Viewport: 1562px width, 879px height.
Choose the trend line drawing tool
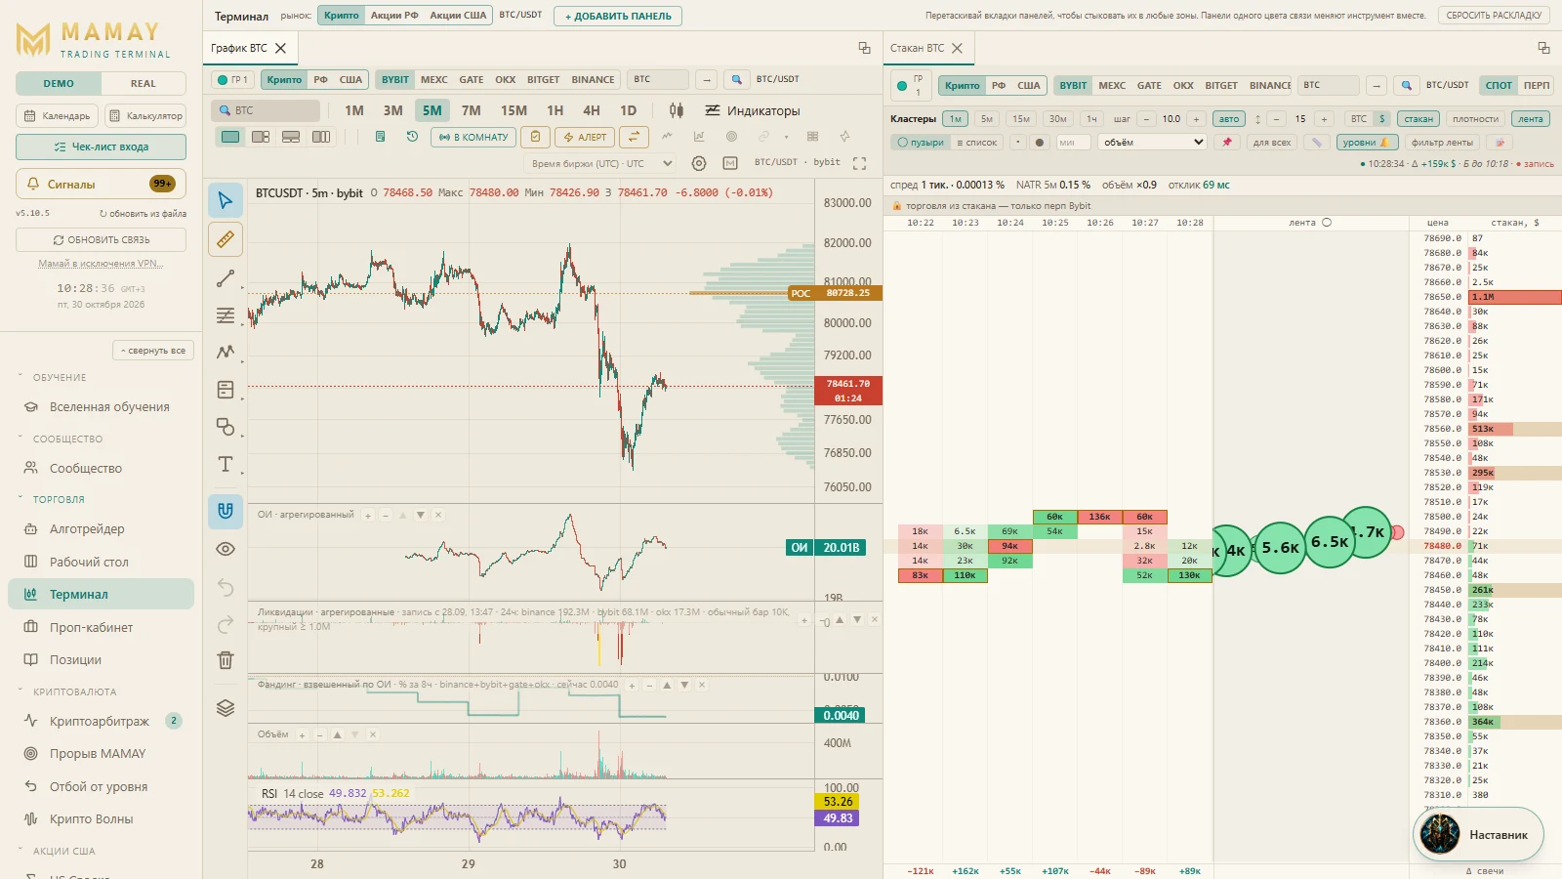click(x=226, y=278)
